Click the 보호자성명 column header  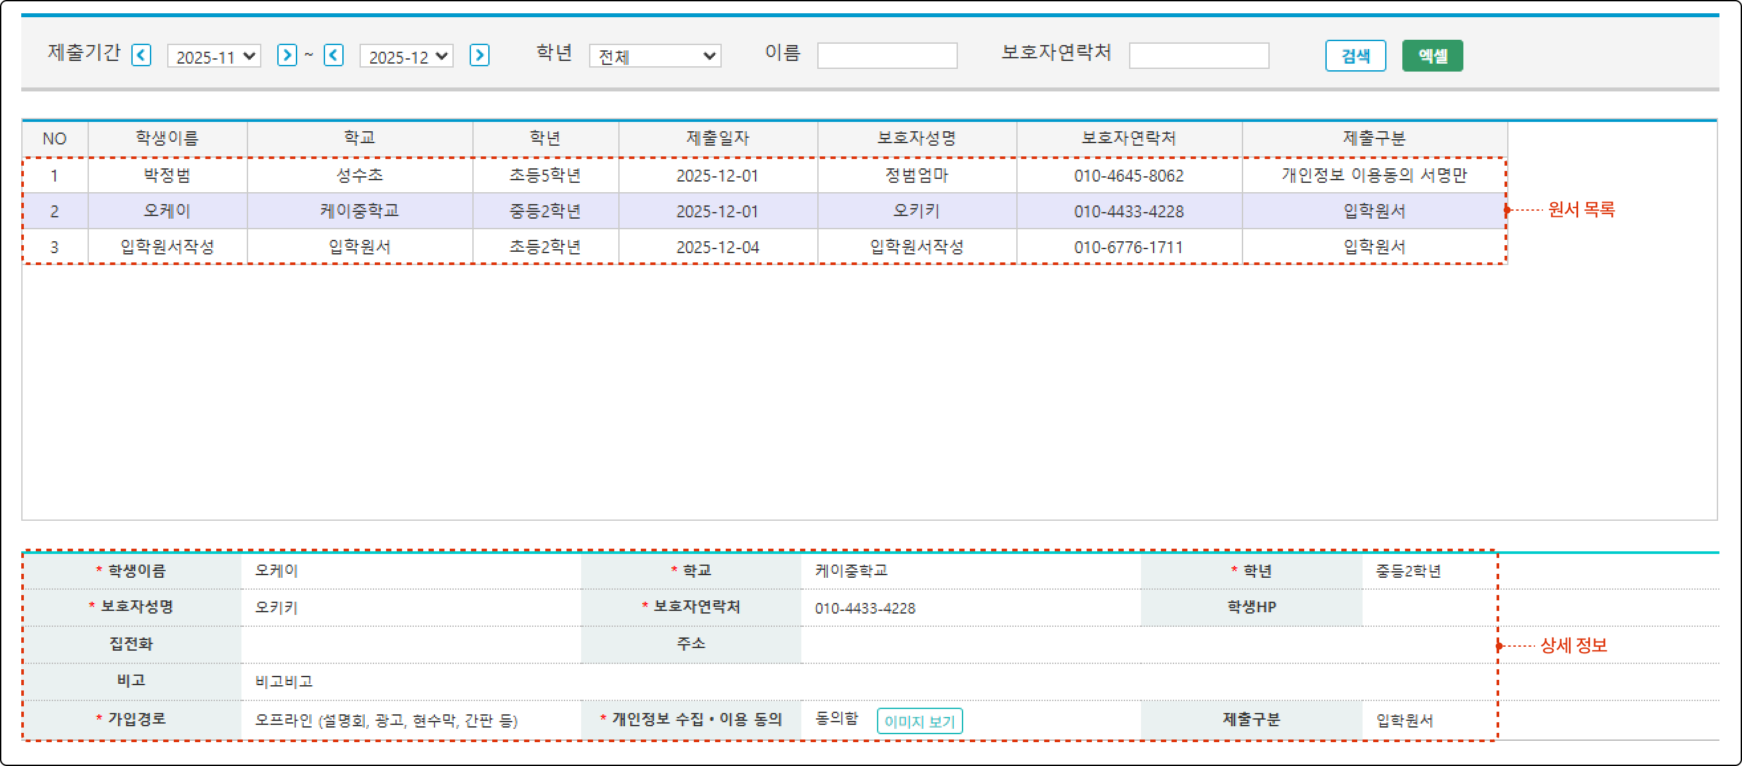click(x=916, y=138)
